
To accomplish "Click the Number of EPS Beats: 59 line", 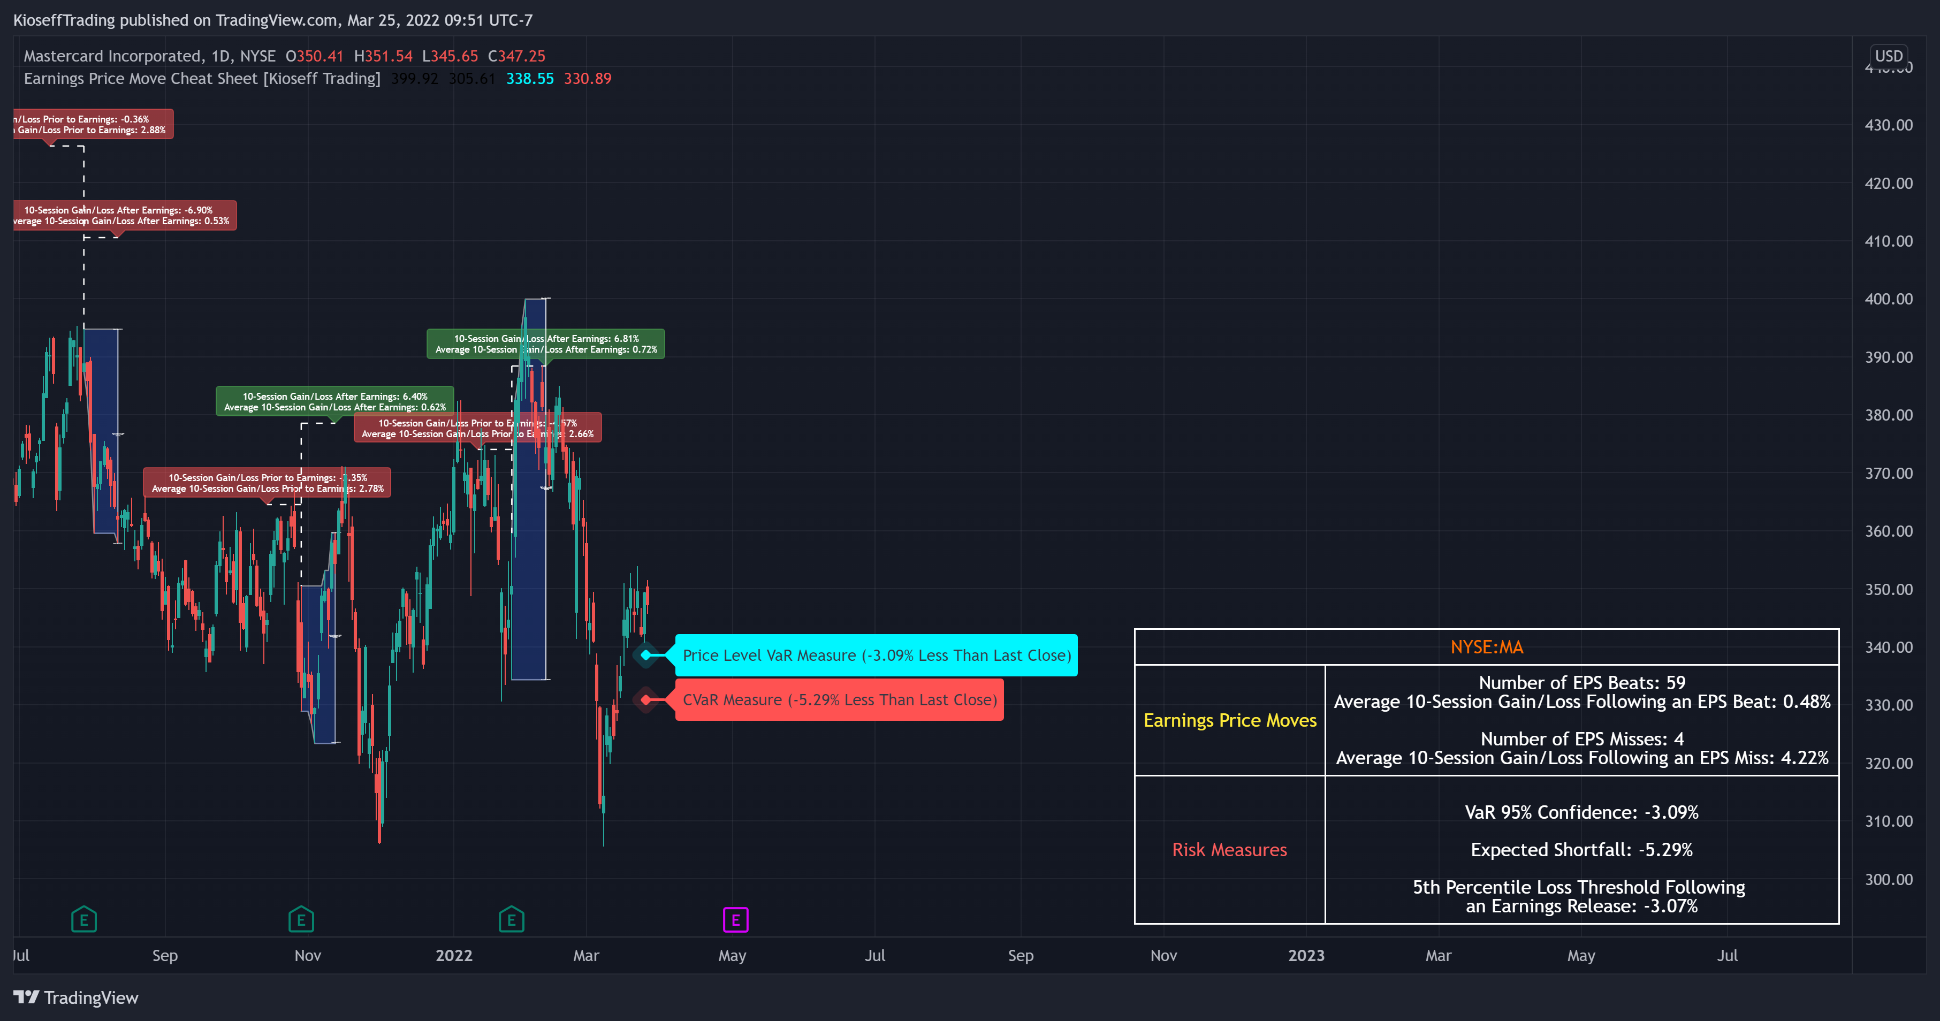I will click(x=1581, y=682).
